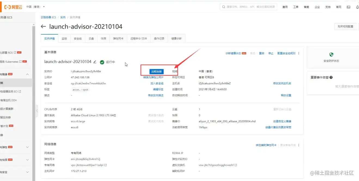Switch to the 云盘 tab
The width and height of the screenshot is (359, 181).
coord(91,38)
